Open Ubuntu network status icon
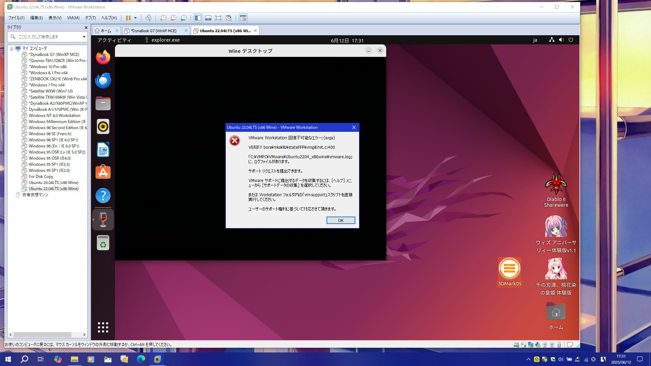Image resolution: width=651 pixels, height=366 pixels. coord(552,40)
